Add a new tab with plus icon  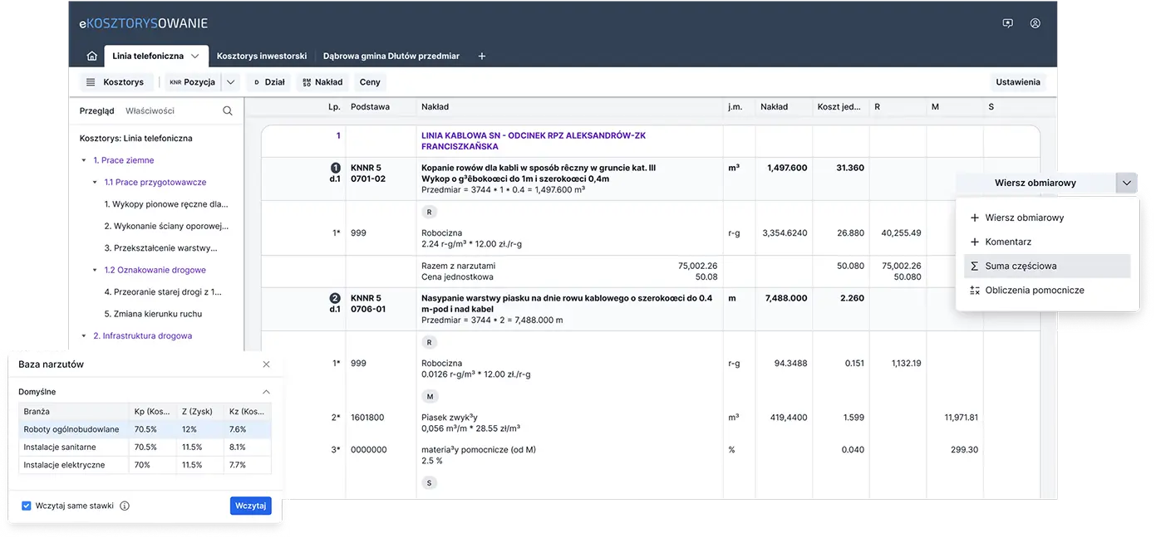coord(481,56)
